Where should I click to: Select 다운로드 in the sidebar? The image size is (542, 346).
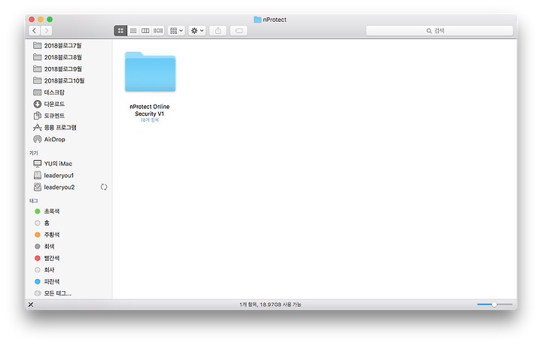(x=69, y=104)
